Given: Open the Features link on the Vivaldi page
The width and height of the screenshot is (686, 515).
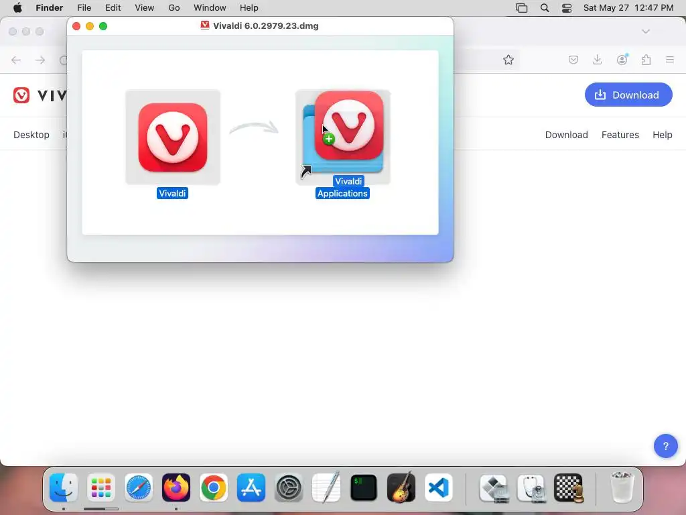Looking at the screenshot, I should [620, 135].
